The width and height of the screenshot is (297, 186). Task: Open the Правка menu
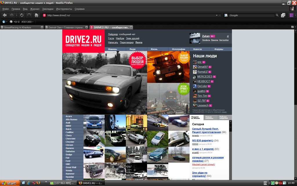(x=16, y=9)
